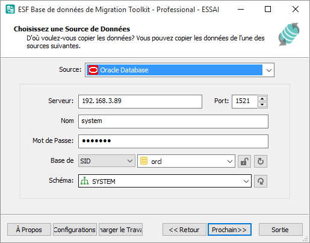
Task: Click the 'Mot de Passe:' label
Action: (53, 140)
